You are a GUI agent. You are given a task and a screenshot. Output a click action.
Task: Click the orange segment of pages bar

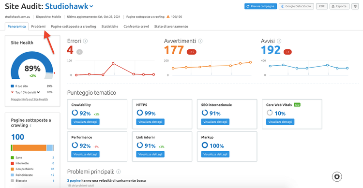(29, 148)
